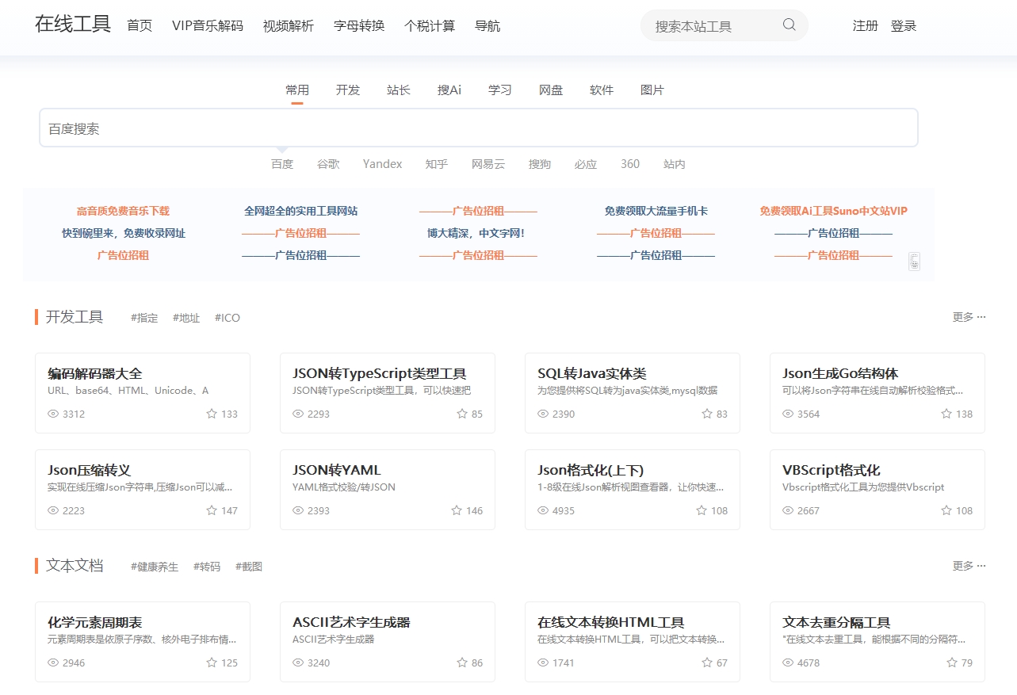Click the 登录 link

click(904, 25)
